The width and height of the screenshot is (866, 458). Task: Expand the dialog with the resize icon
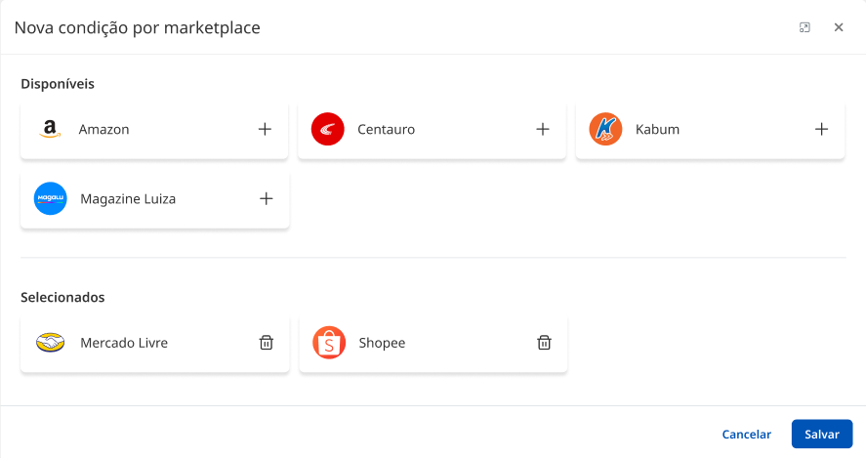tap(804, 27)
